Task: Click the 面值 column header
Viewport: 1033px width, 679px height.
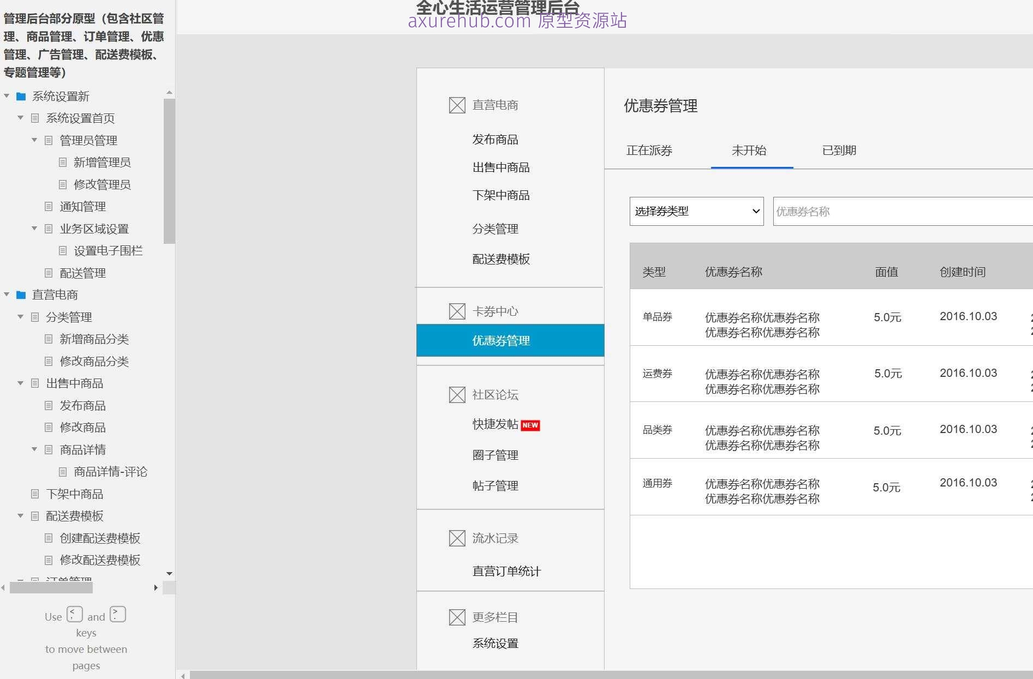Action: (886, 272)
